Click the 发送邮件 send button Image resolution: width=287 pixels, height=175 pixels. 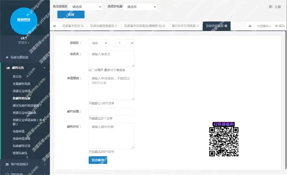(x=98, y=160)
